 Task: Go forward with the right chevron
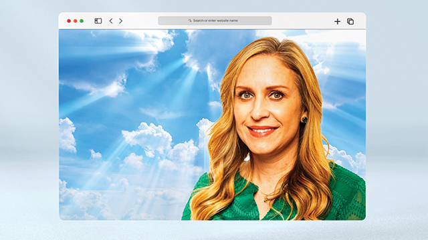(x=120, y=21)
